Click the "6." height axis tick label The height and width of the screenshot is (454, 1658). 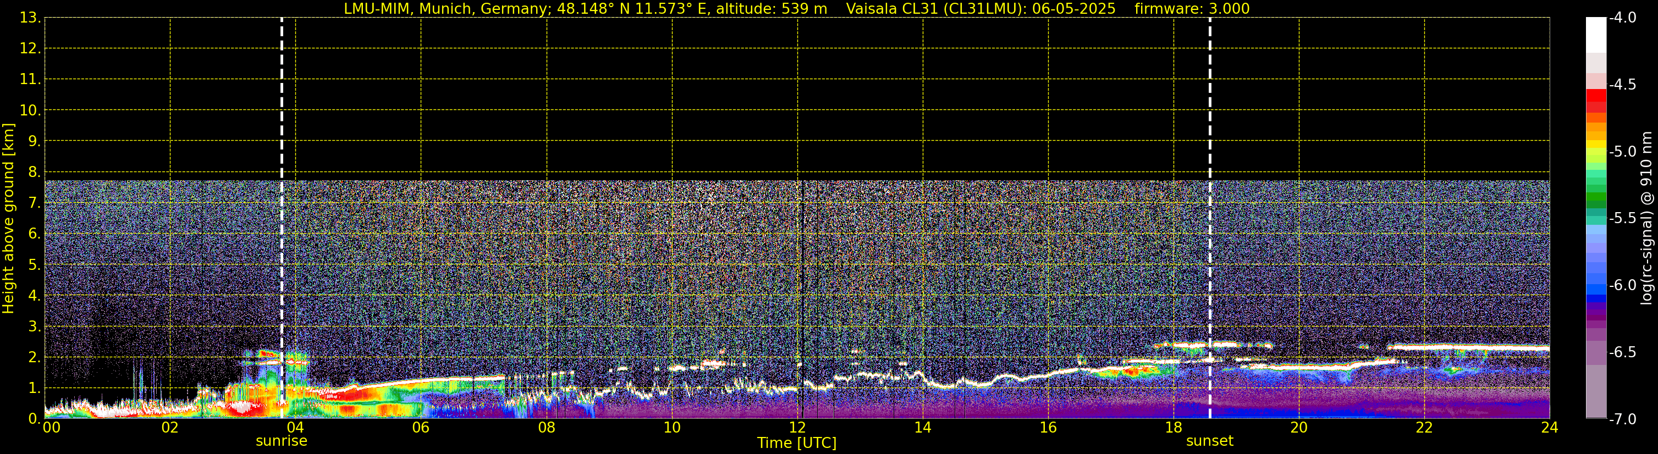click(x=34, y=234)
